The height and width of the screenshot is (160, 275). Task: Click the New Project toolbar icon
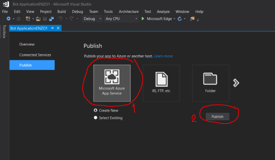(27, 18)
